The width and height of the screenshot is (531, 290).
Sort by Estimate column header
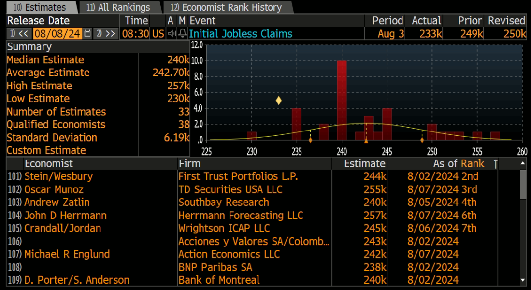[365, 164]
